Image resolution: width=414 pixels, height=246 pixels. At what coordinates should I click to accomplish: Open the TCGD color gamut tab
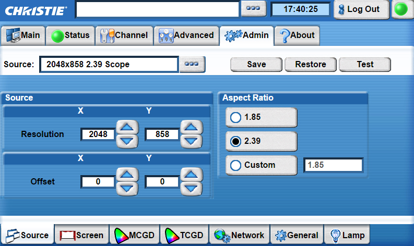(185, 235)
